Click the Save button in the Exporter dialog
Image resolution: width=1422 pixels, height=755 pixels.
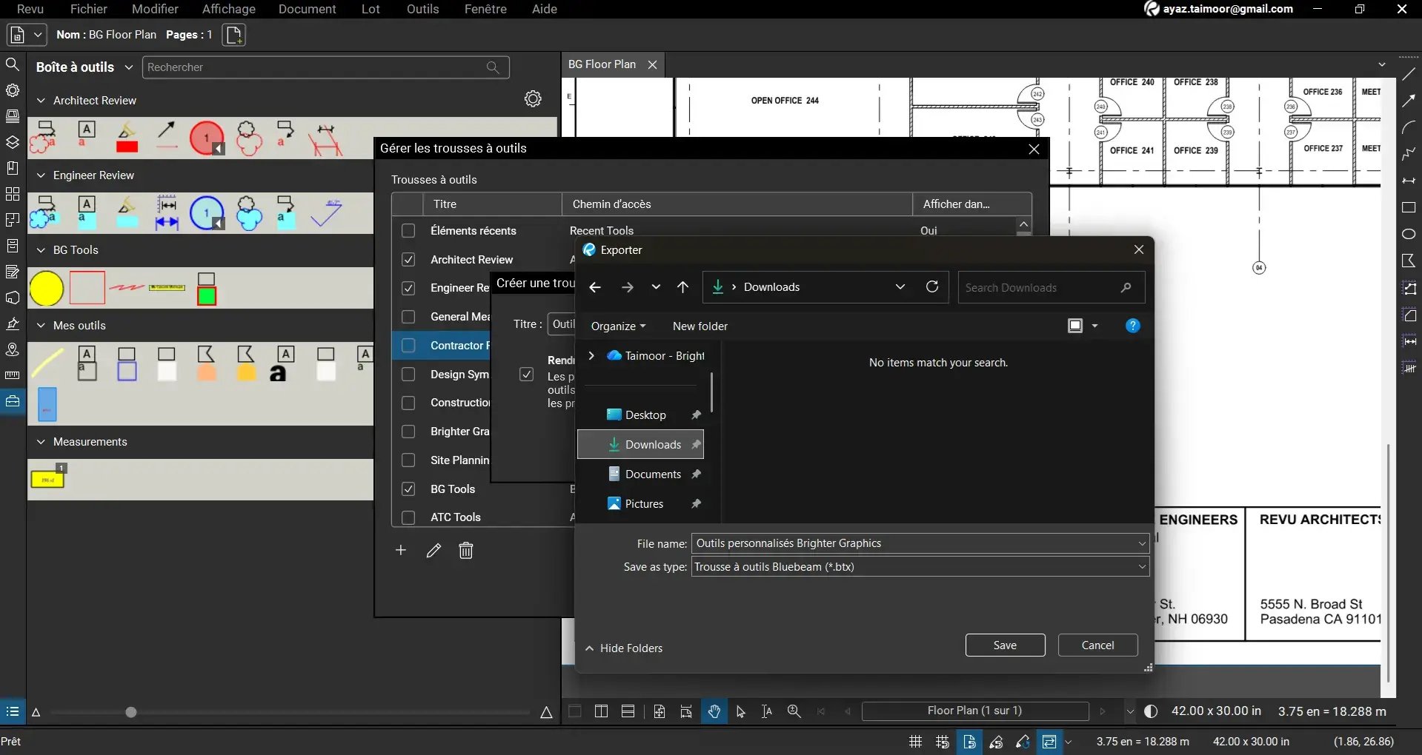tap(1004, 645)
